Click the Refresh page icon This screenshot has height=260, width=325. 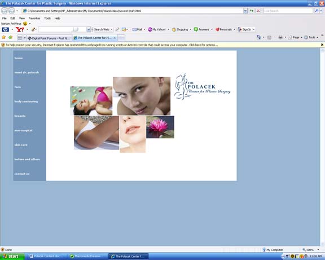coord(252,11)
